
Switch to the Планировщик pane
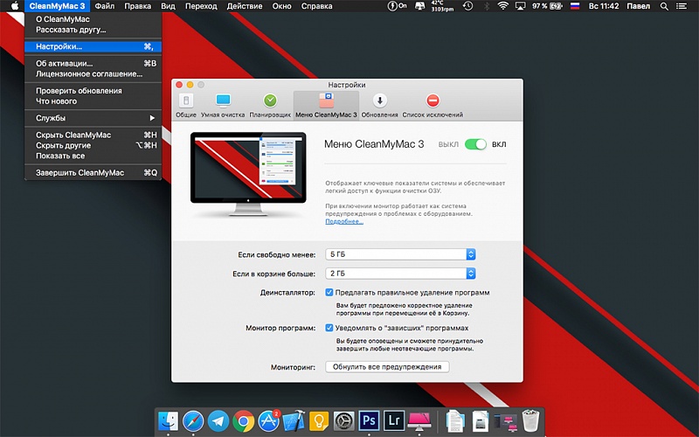270,104
